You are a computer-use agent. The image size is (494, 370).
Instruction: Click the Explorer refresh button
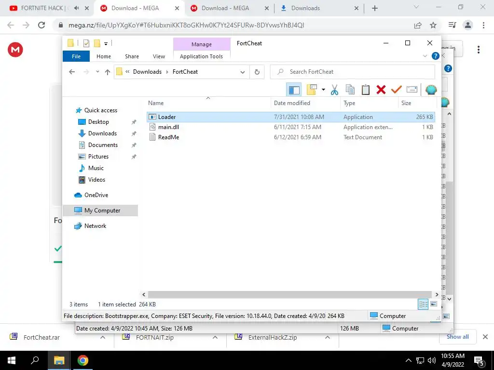tap(257, 72)
